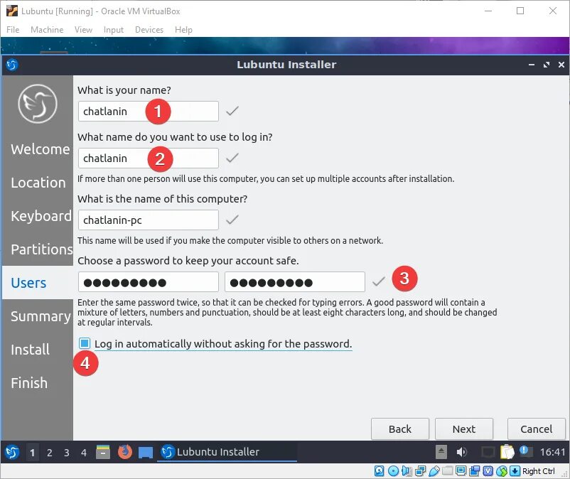Image resolution: width=570 pixels, height=479 pixels.
Task: Select the Users step in the sidebar
Action: 38,283
